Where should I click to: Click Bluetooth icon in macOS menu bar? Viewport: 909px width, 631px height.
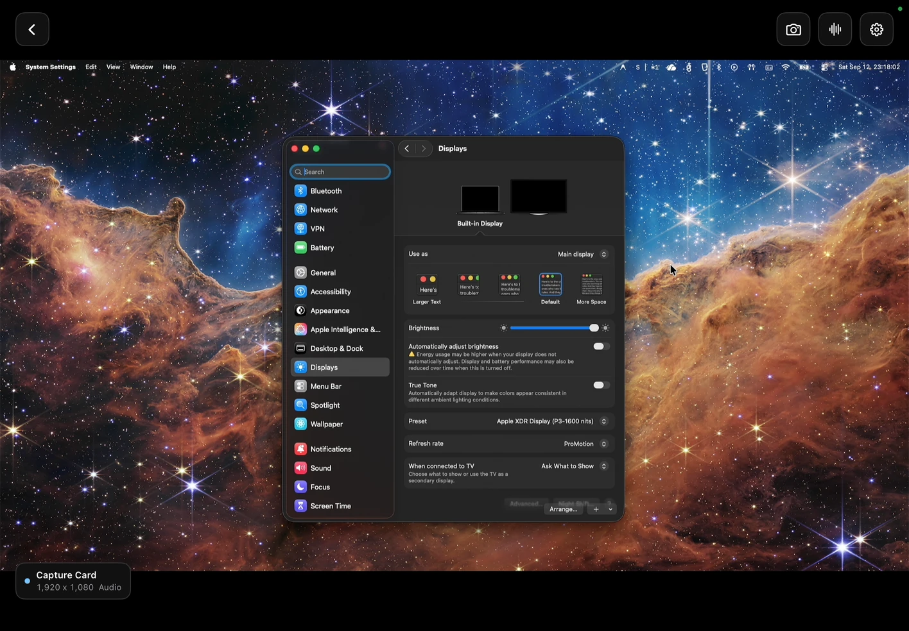click(719, 67)
